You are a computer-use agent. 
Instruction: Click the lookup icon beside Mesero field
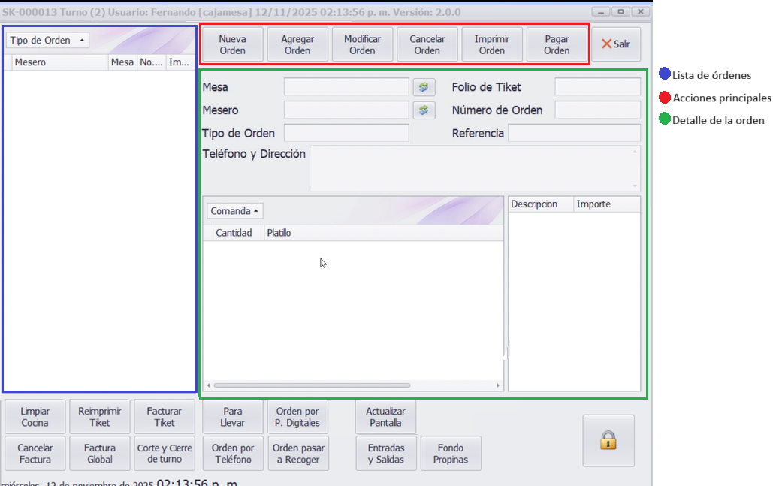424,110
